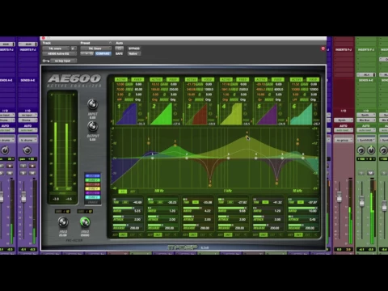Click the green mixer track's right pan knob
Screen dimensions: 388x291
coord(371,150)
